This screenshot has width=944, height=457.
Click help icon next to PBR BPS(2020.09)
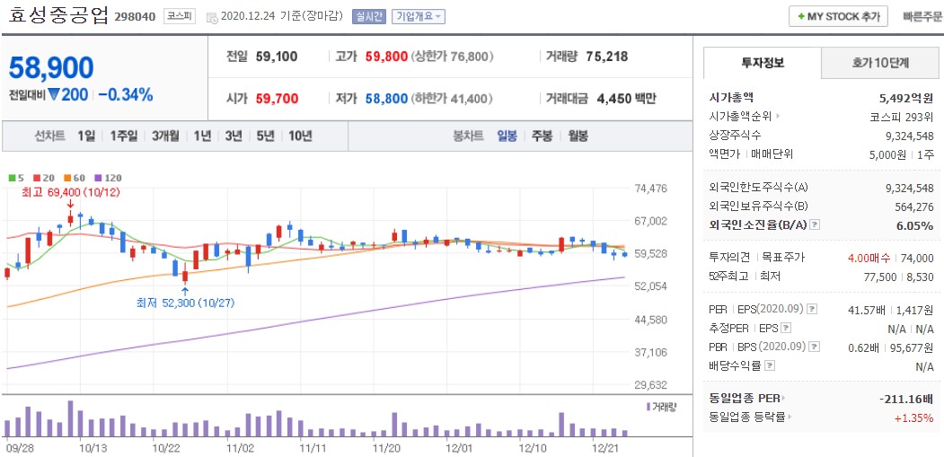coord(815,347)
